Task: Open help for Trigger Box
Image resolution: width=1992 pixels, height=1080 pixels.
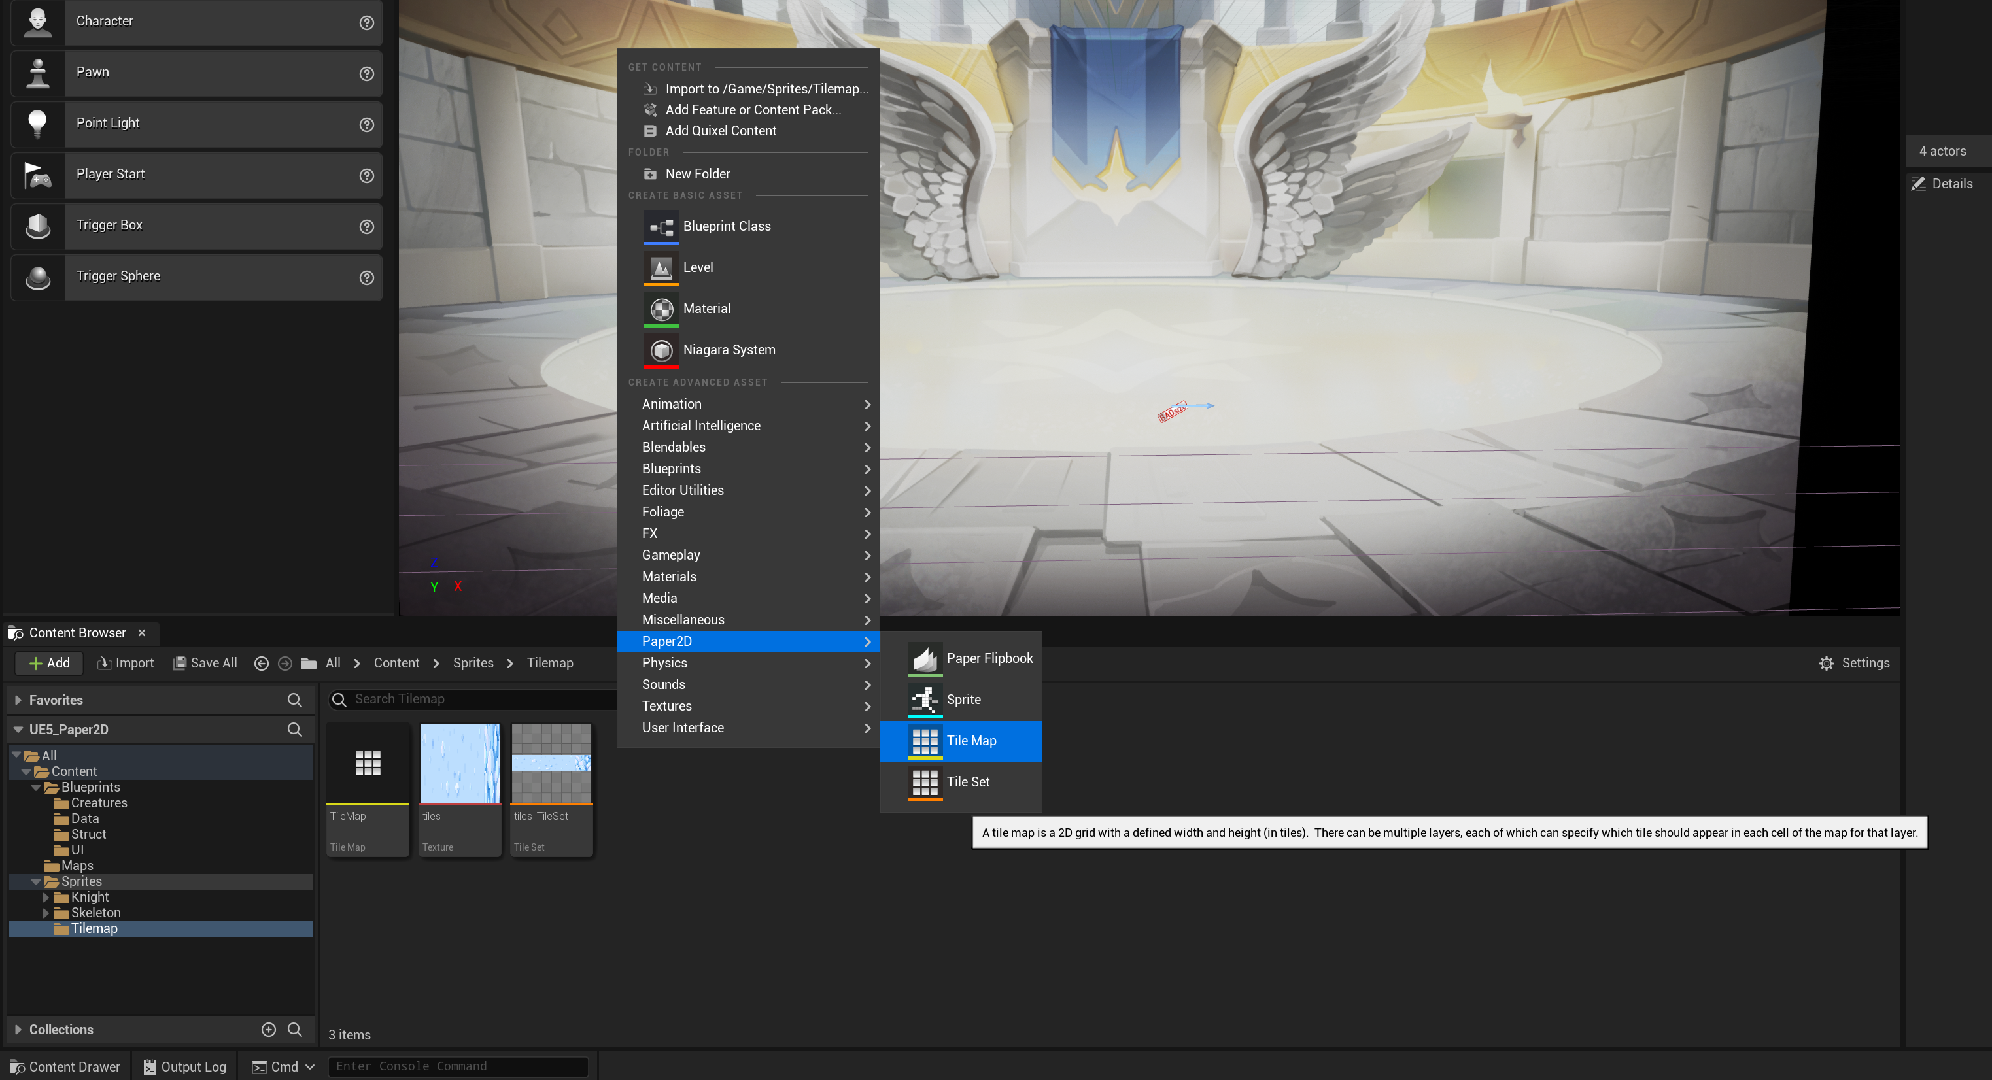Action: tap(366, 226)
